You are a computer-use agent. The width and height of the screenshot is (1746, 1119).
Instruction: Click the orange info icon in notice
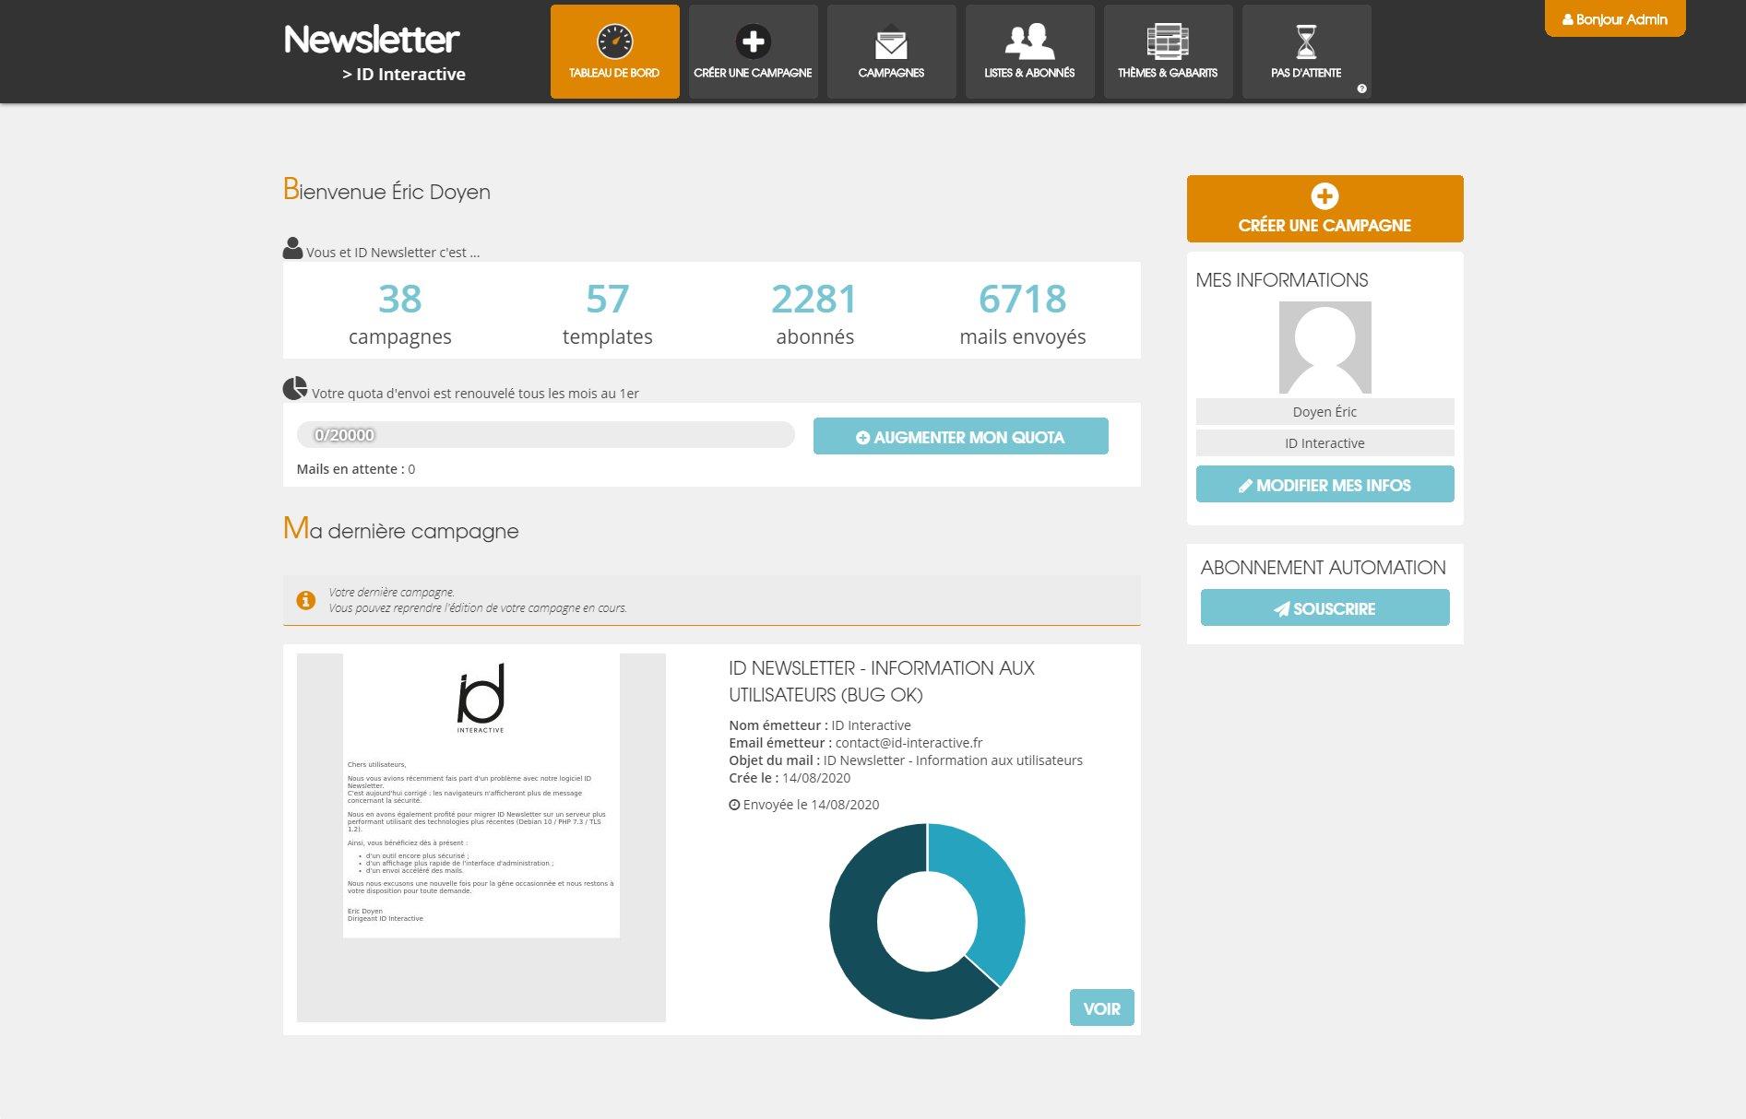(x=305, y=600)
